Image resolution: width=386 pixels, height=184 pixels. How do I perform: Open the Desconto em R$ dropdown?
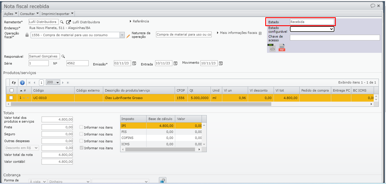click(x=22, y=148)
